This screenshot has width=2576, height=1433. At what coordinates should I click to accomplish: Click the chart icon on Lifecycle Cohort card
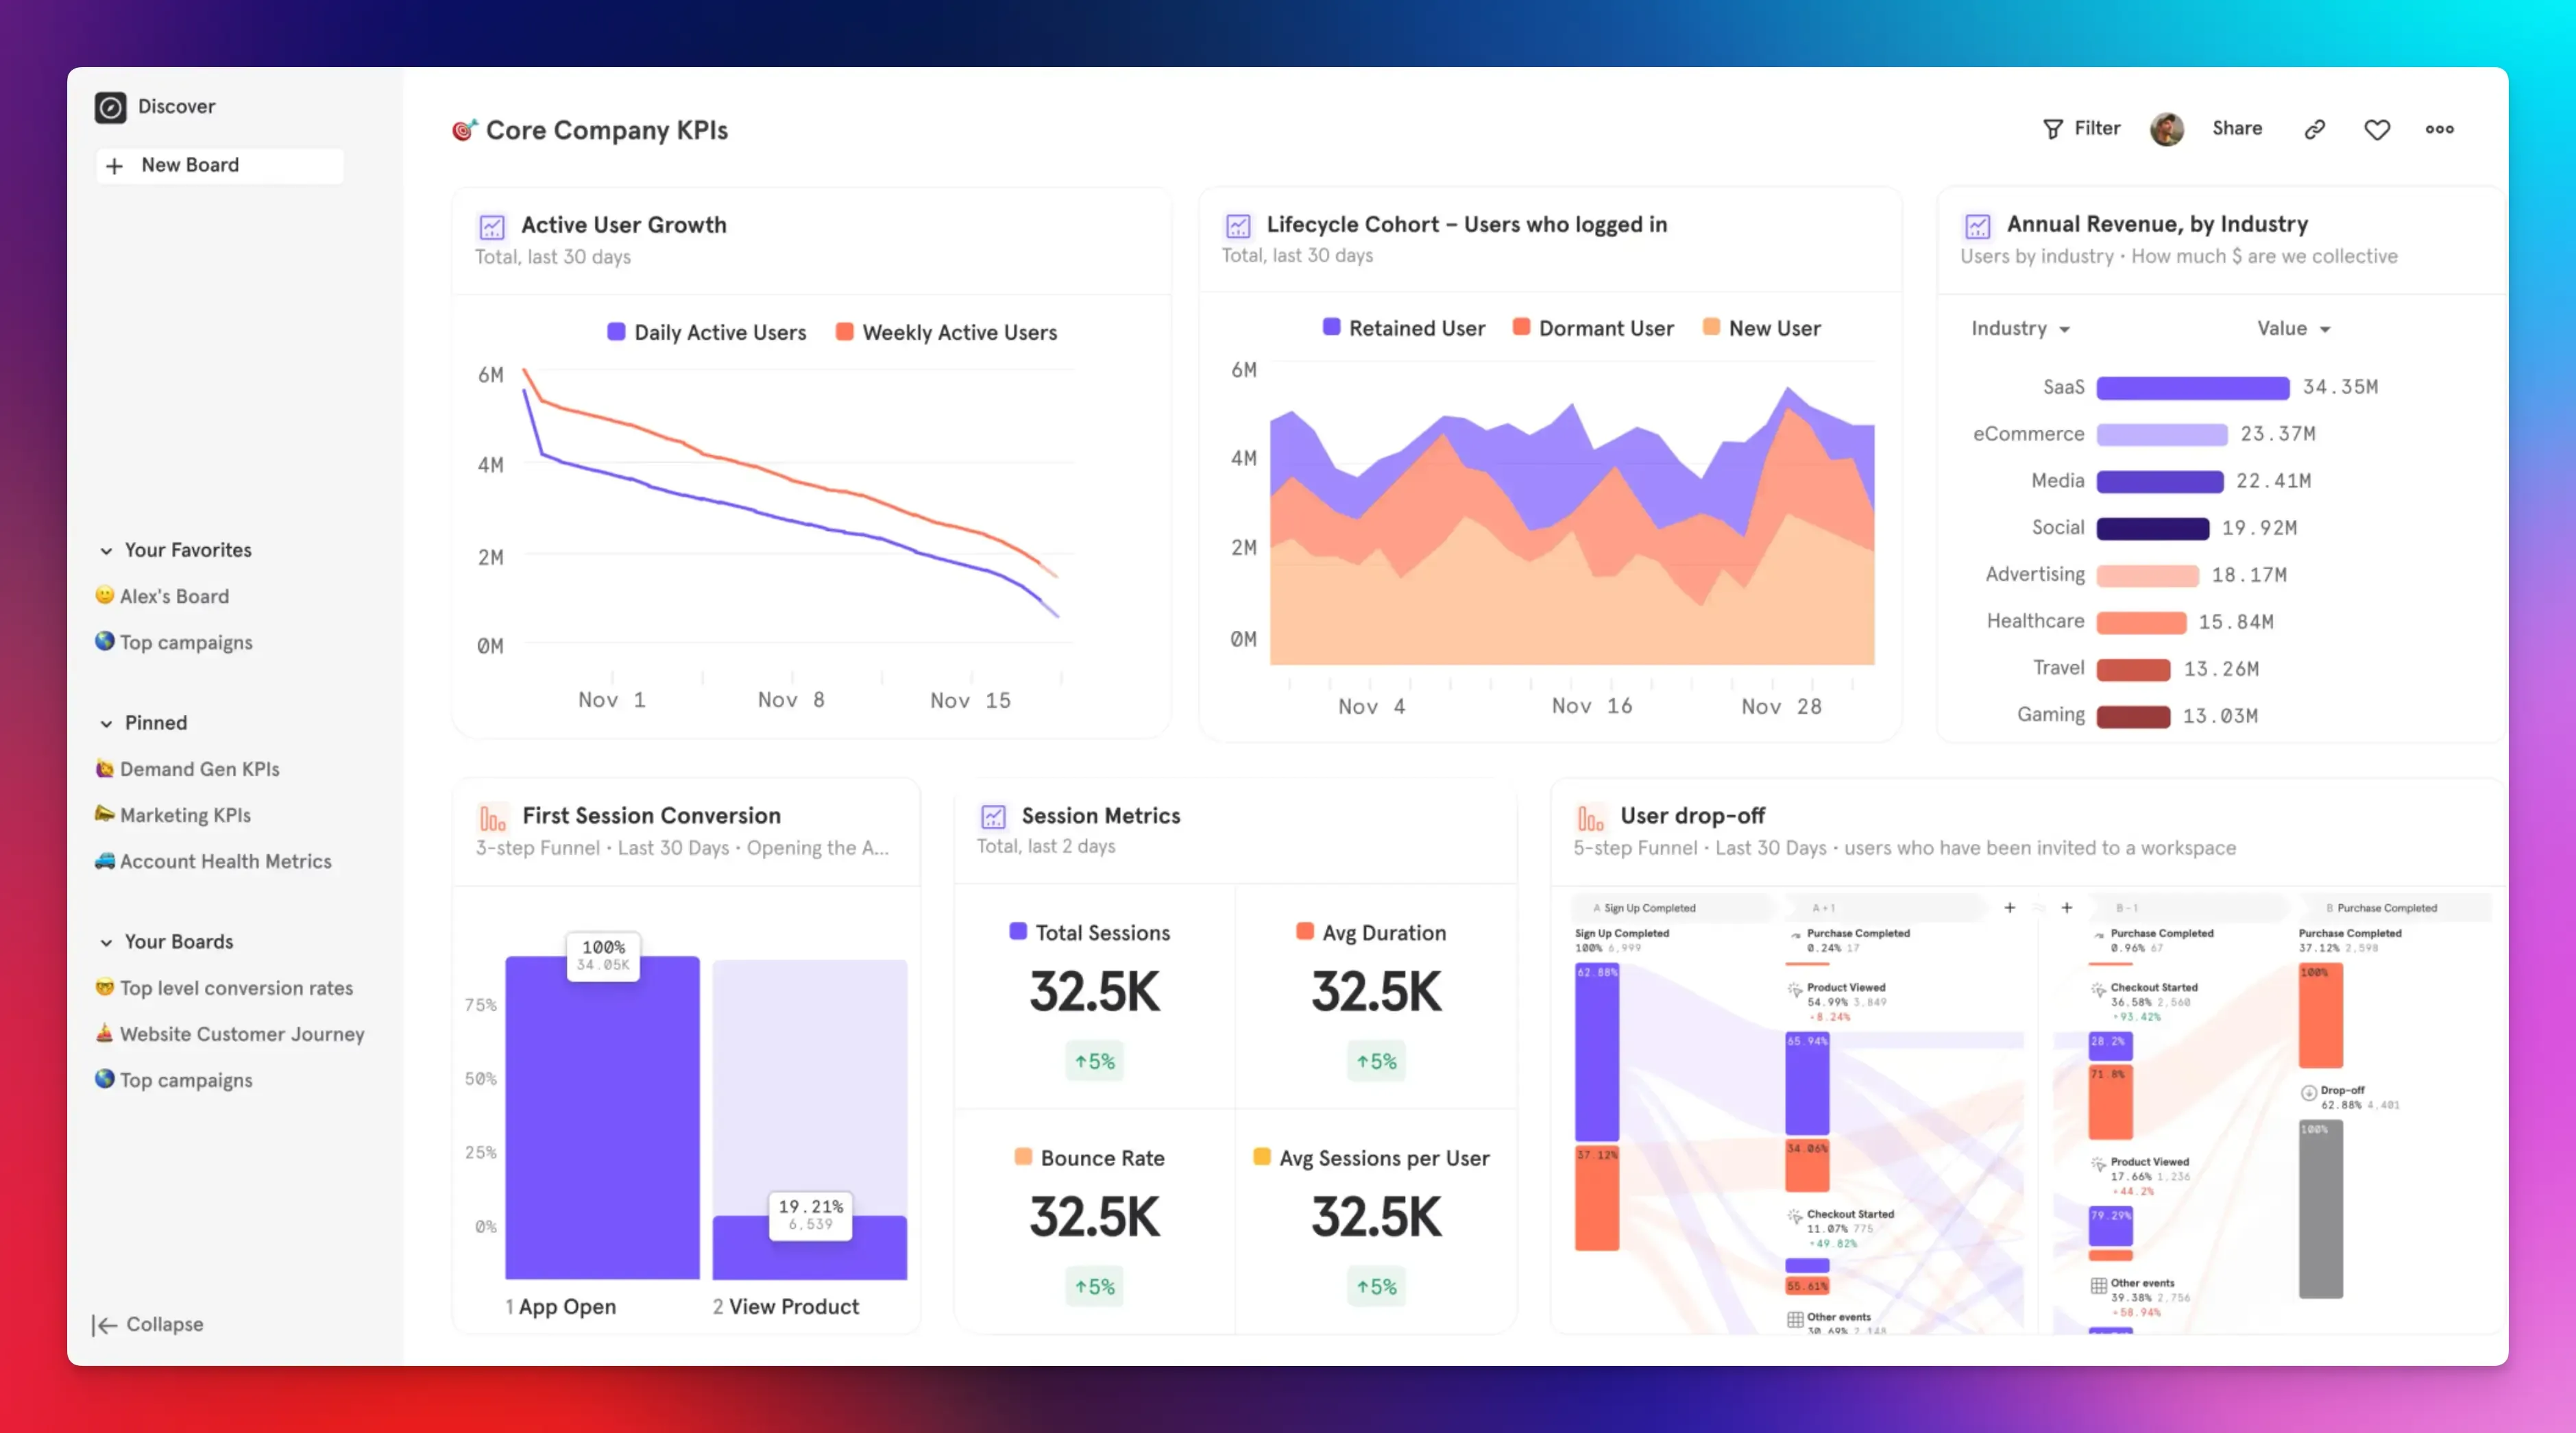[x=1239, y=226]
